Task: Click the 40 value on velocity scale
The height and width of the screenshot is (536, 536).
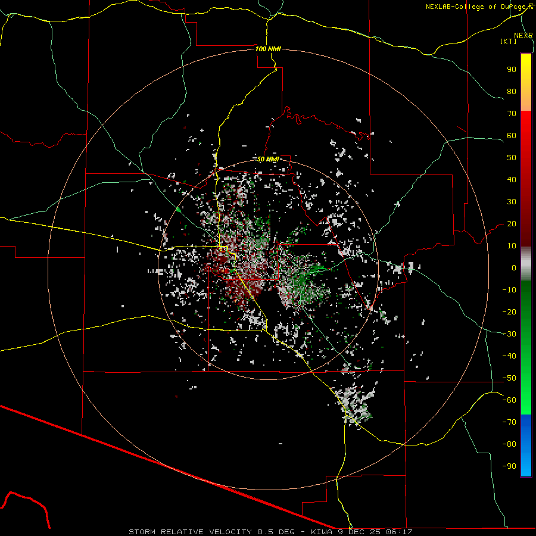Action: click(x=512, y=179)
